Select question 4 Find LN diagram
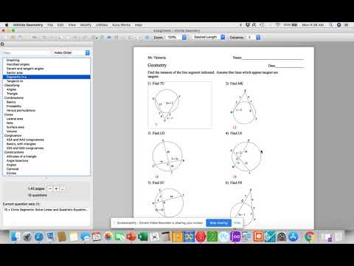 (246, 157)
